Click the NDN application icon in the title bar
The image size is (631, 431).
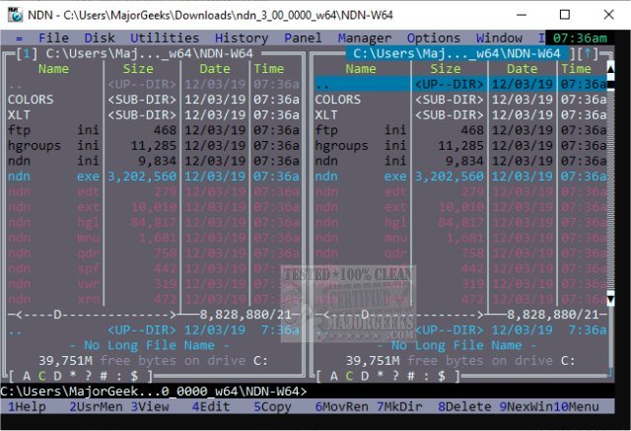point(15,15)
